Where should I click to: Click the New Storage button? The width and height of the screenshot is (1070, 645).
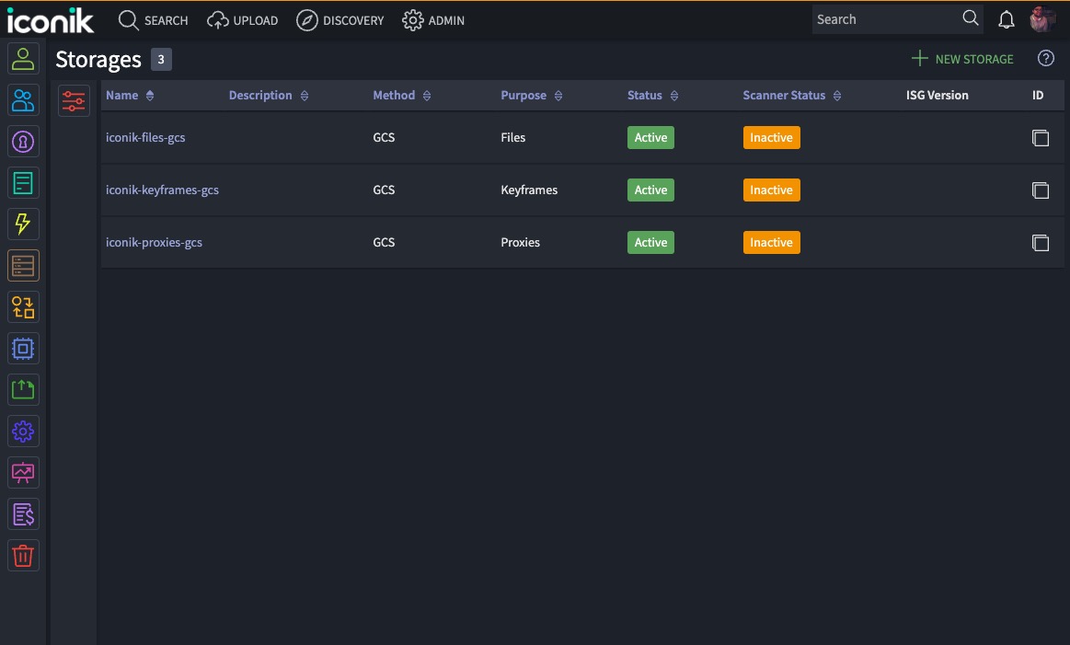[962, 59]
